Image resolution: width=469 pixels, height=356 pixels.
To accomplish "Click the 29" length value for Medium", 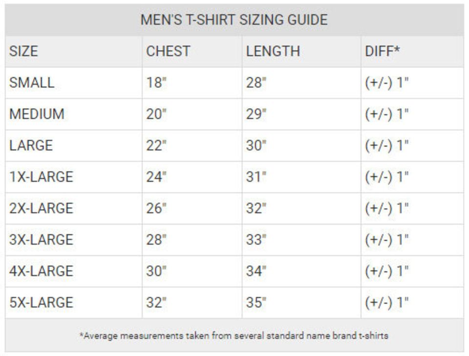I will 256,114.
